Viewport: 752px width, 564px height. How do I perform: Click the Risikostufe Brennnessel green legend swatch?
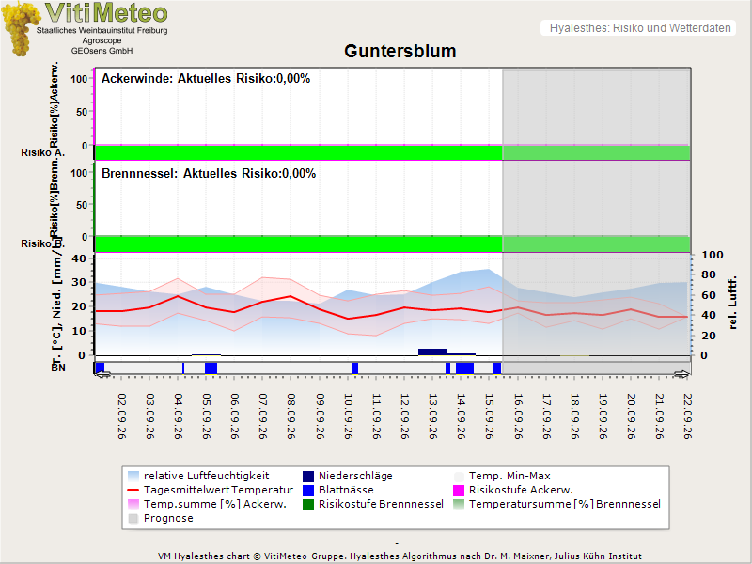pos(308,504)
